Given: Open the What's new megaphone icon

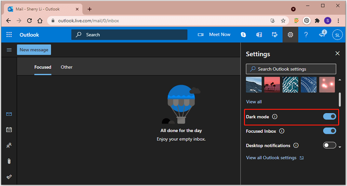Looking at the screenshot, I should (322, 34).
